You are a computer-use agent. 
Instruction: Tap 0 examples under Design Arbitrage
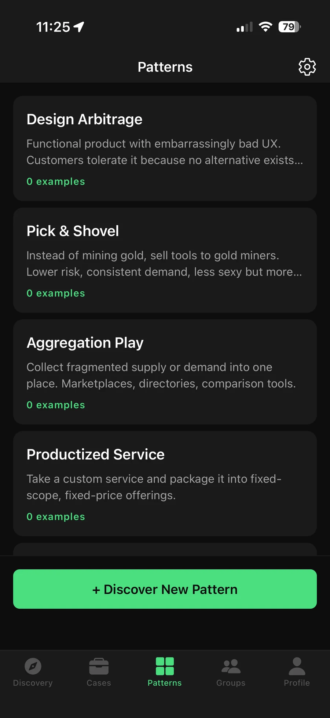click(x=56, y=181)
